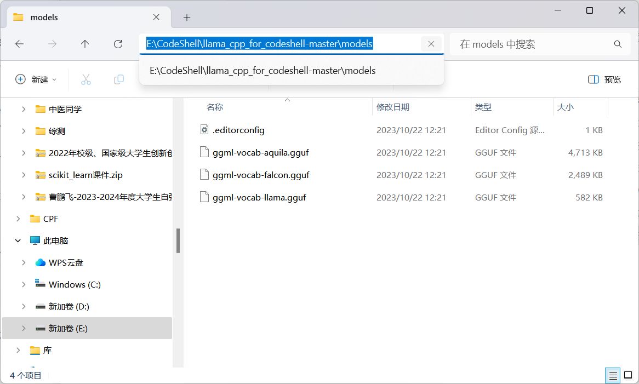Click the search magnifier icon
This screenshot has height=384, width=639.
coord(618,44)
